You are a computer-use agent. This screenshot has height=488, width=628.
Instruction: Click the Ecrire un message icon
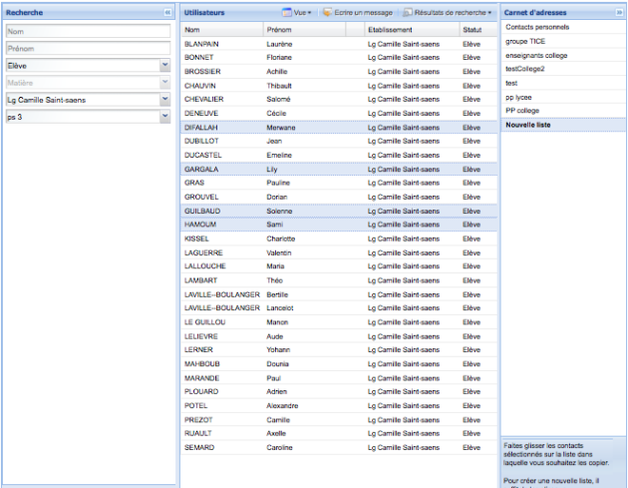327,12
